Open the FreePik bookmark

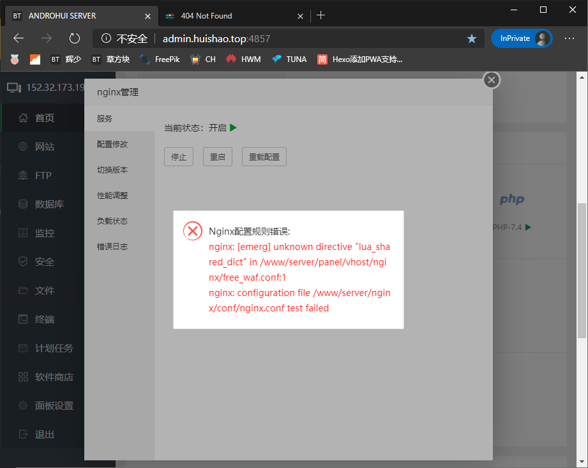pos(160,59)
